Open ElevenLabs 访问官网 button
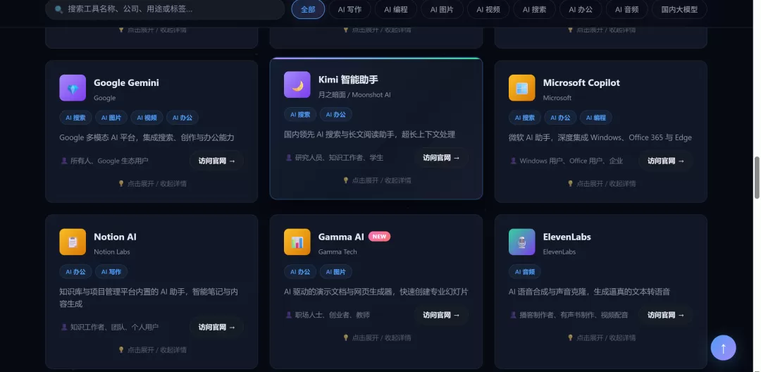Screen dimensions: 761x372 pos(666,315)
